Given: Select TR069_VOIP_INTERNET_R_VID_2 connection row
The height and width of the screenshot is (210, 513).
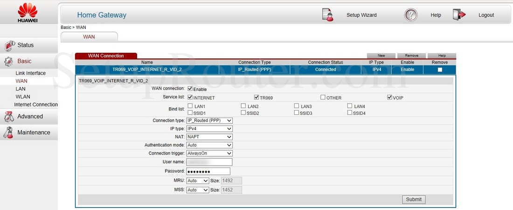Looking at the screenshot, I should pos(265,70).
